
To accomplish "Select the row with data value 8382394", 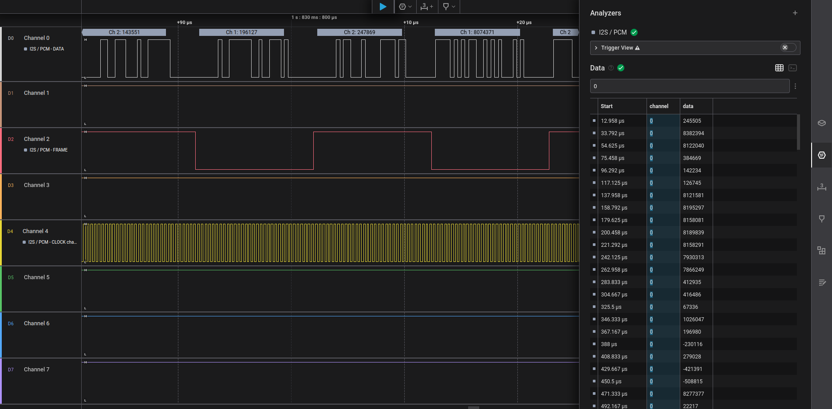I will (694, 133).
